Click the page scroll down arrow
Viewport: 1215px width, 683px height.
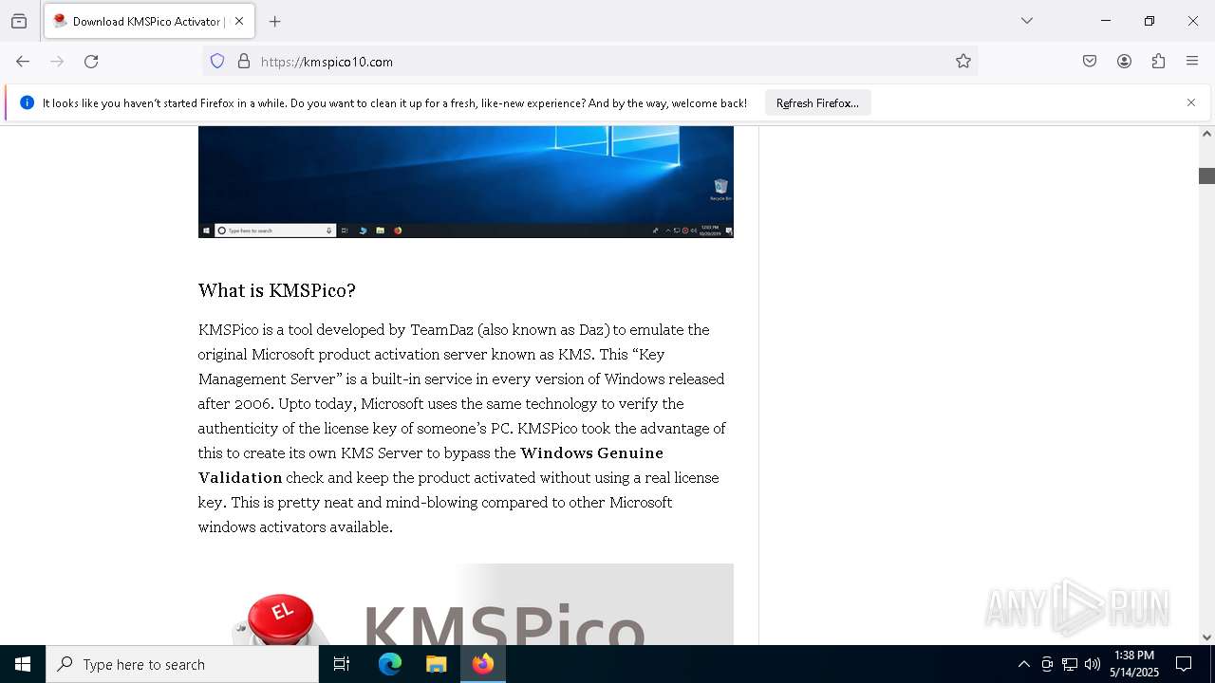click(x=1206, y=637)
